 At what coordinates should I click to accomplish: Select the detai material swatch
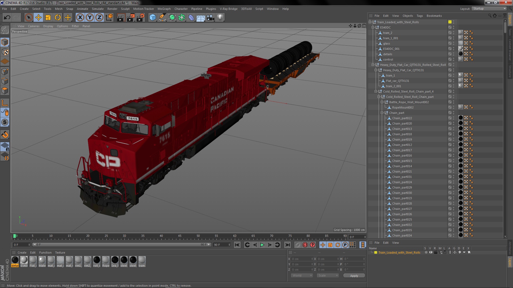coord(15,262)
